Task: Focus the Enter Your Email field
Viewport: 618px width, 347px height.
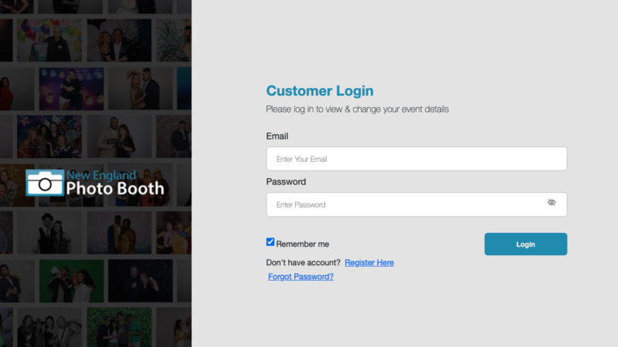Action: pos(416,159)
